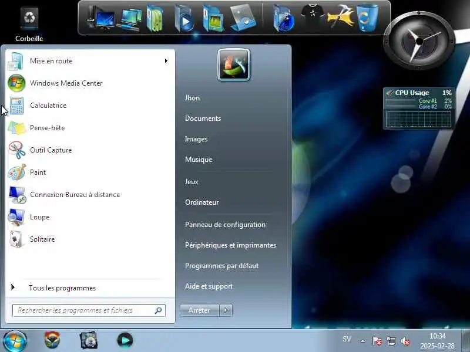Viewport: 470px width, 352px height.
Task: Click the Solitaire cards icon
Action: [16, 239]
